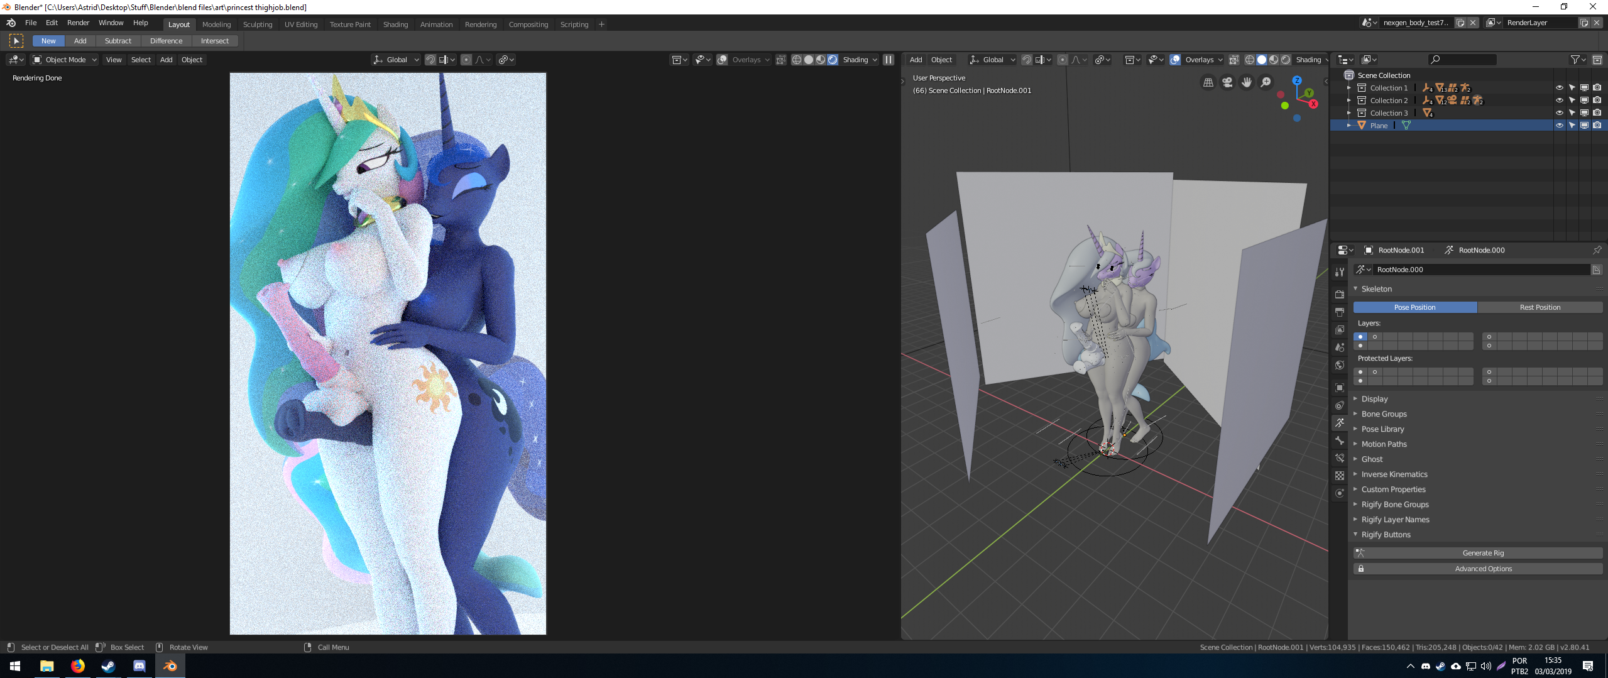Switch to the Sculpting workspace tab
This screenshot has width=1608, height=678.
[257, 25]
